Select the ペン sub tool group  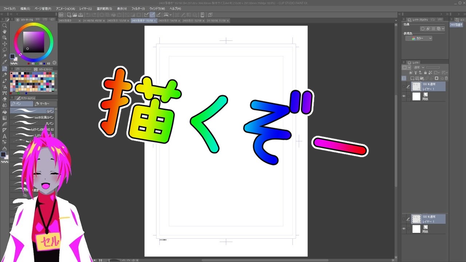point(21,104)
